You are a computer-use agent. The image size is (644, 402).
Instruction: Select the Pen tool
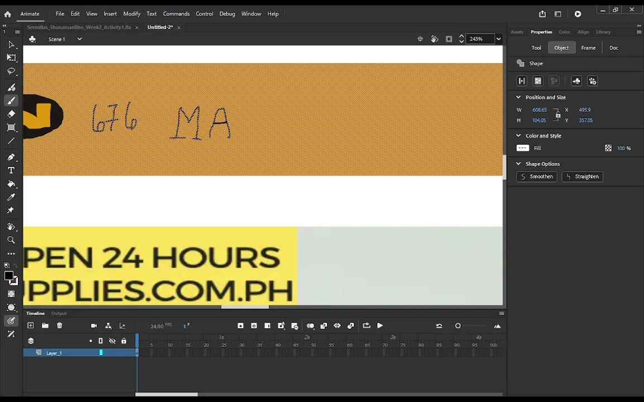pyautogui.click(x=11, y=157)
